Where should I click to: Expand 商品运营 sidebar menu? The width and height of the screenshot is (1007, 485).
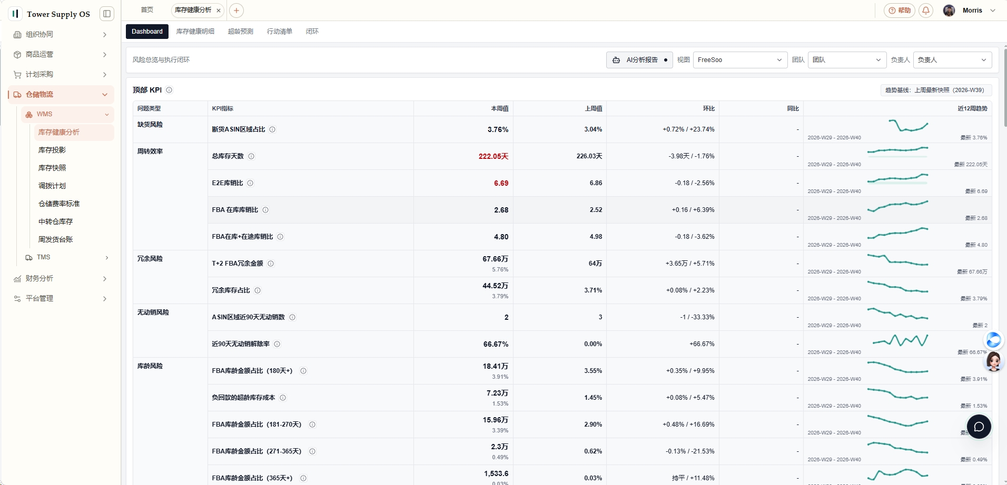pos(61,55)
